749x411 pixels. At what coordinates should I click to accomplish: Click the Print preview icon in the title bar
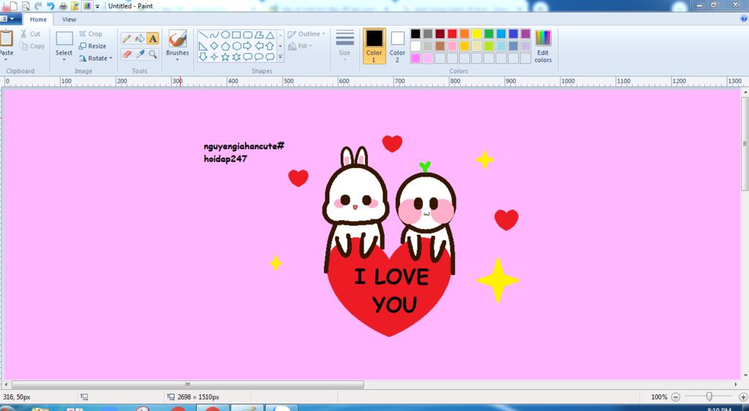click(x=26, y=6)
